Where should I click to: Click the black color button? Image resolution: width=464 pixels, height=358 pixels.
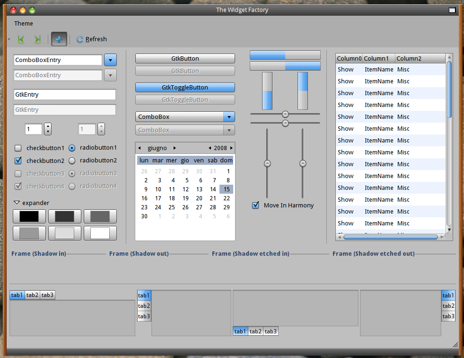29,216
